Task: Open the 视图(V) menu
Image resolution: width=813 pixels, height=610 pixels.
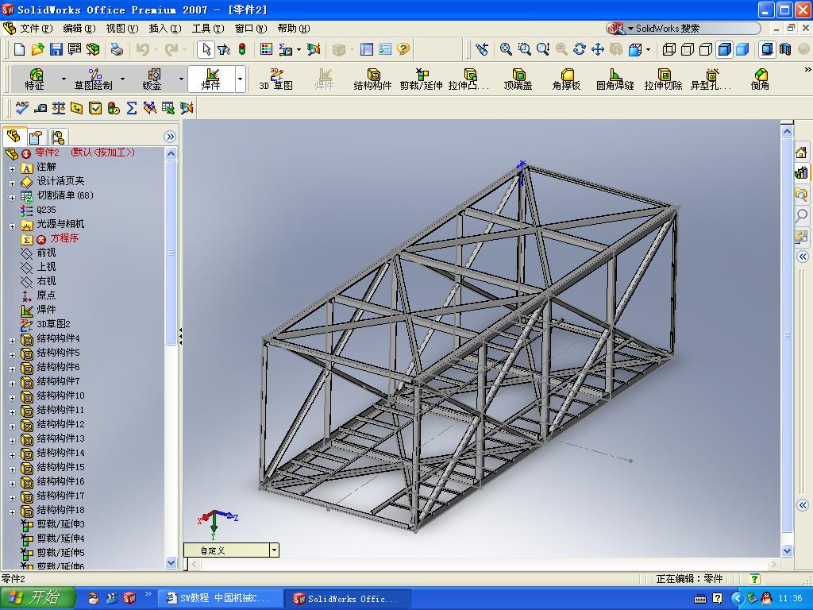Action: coord(121,28)
